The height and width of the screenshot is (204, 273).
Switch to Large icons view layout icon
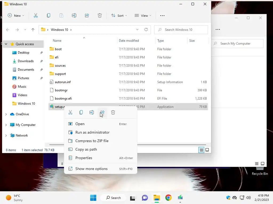pos(207,150)
